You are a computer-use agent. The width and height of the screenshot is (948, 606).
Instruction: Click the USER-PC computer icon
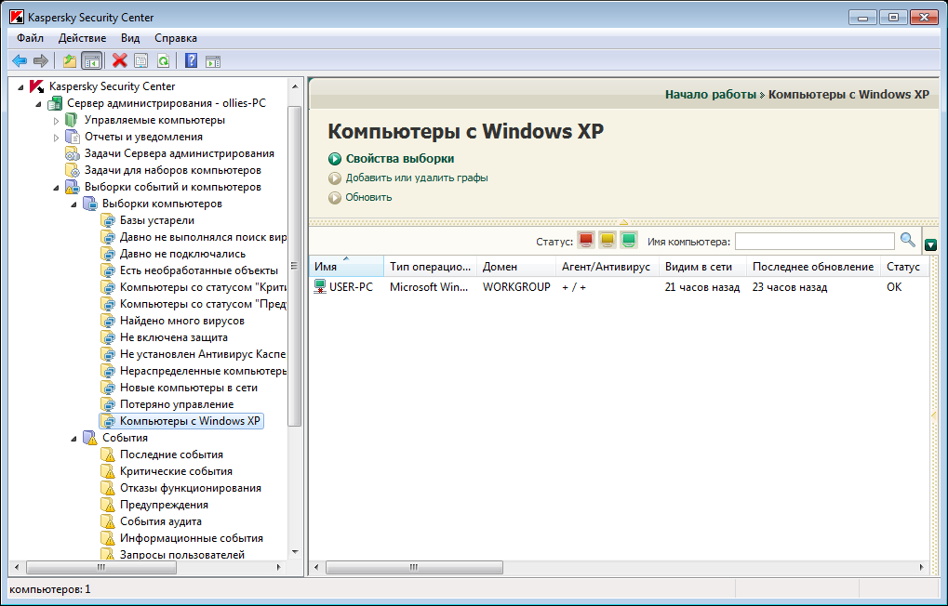(320, 287)
